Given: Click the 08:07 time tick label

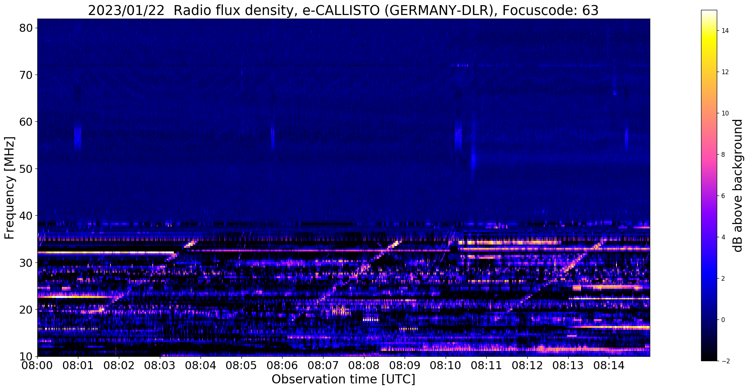Looking at the screenshot, I should pos(323,365).
